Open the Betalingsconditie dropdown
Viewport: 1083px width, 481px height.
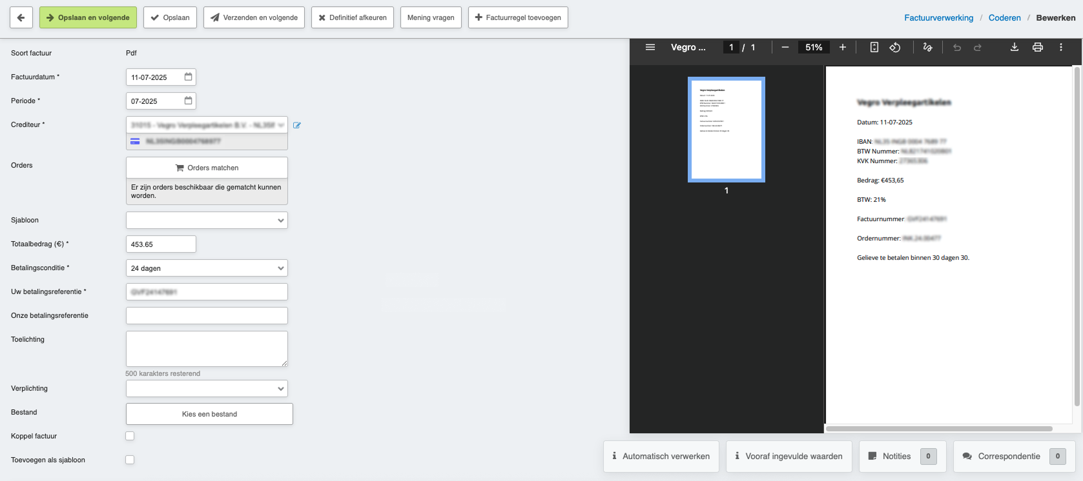coord(207,268)
